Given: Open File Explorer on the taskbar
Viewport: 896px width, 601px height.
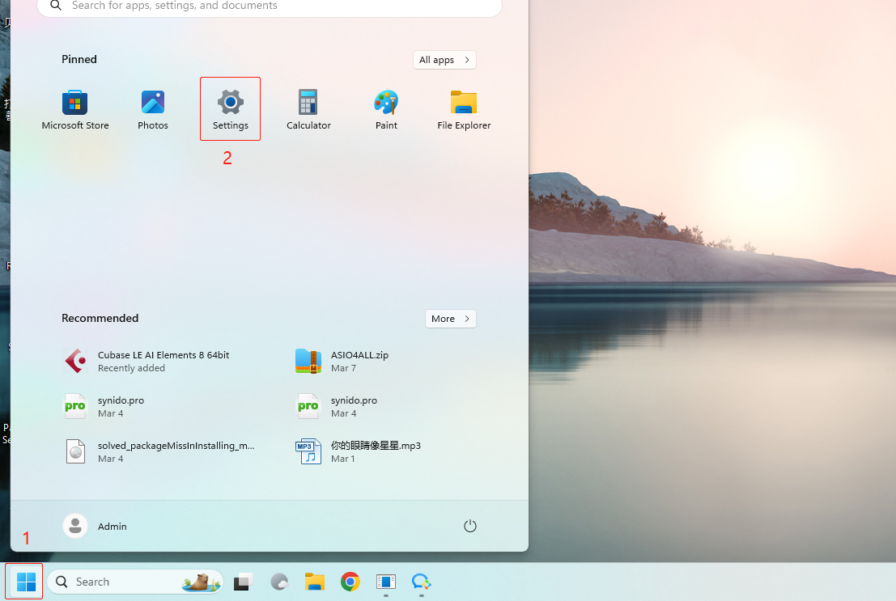Looking at the screenshot, I should (x=314, y=582).
